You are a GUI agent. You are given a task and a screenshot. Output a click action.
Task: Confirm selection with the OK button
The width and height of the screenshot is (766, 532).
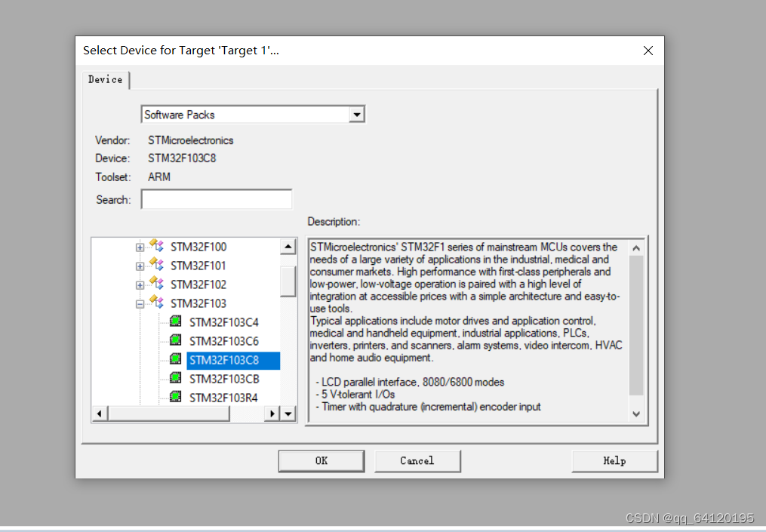tap(321, 460)
